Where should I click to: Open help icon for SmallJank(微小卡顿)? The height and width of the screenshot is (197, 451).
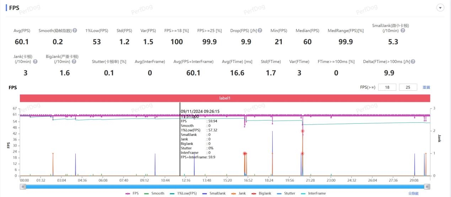(403, 31)
